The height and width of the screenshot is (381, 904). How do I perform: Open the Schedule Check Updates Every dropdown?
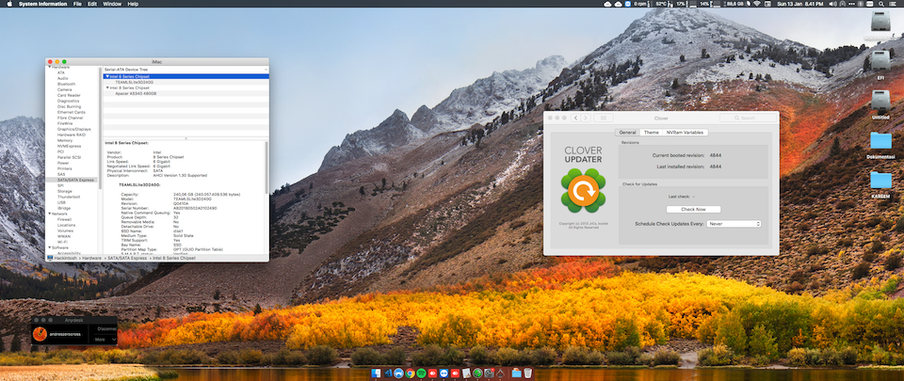click(x=733, y=224)
